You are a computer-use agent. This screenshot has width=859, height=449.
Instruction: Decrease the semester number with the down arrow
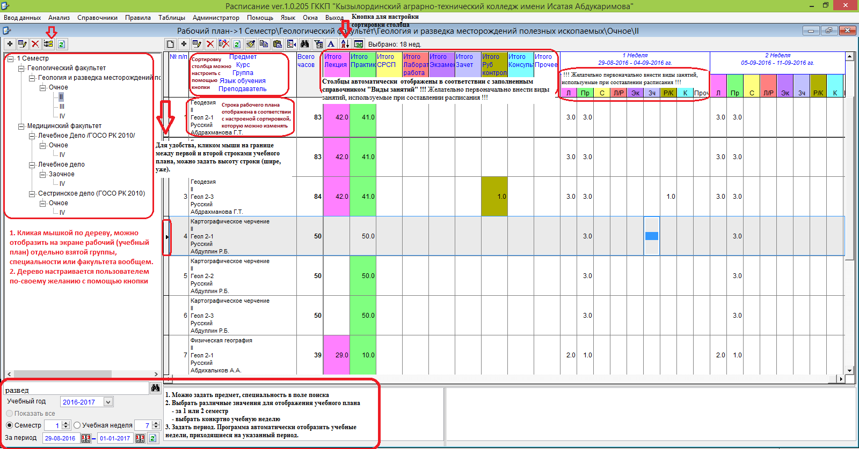tap(66, 428)
